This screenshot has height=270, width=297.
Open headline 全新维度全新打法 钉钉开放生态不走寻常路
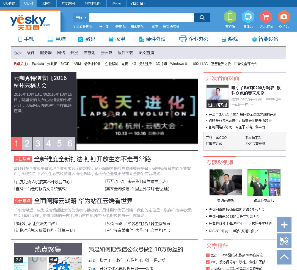(92, 159)
